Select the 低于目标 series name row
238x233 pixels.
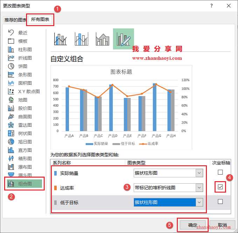click(69, 203)
